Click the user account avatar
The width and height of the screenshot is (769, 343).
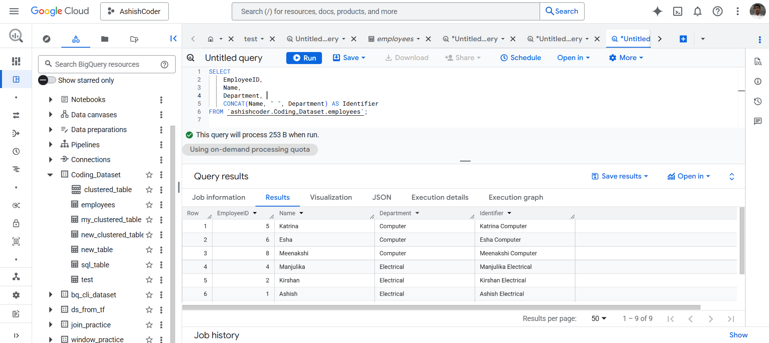tap(757, 11)
